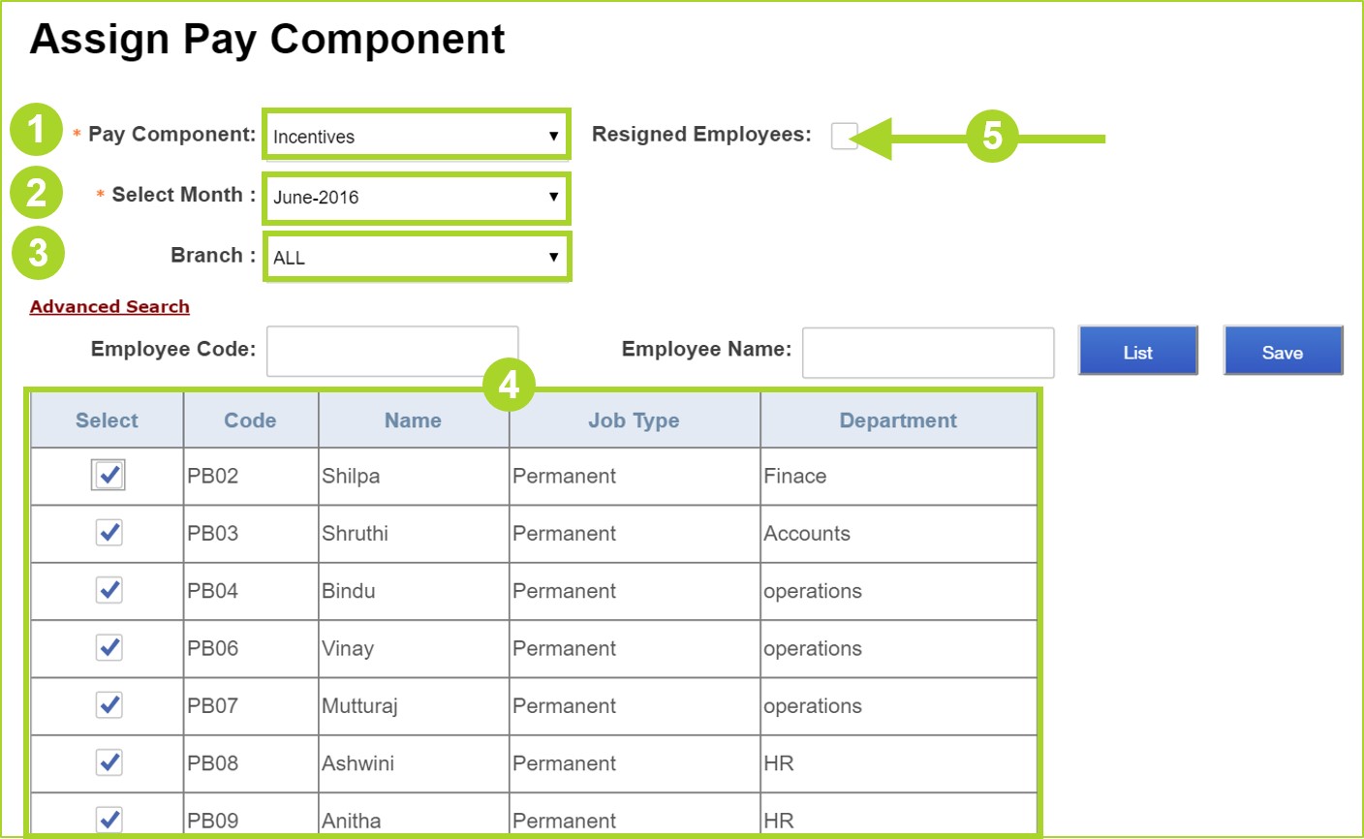Uncheck the row for employee Shilpa
1364x839 pixels.
[x=107, y=475]
